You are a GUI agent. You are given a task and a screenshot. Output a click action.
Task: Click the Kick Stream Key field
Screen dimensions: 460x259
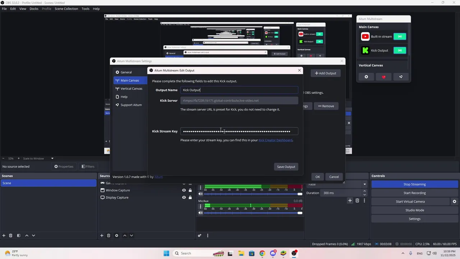coord(239,131)
